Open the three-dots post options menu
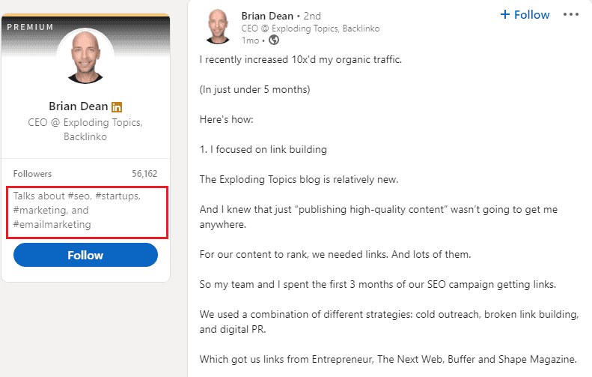Image resolution: width=592 pixels, height=377 pixels. pos(570,15)
